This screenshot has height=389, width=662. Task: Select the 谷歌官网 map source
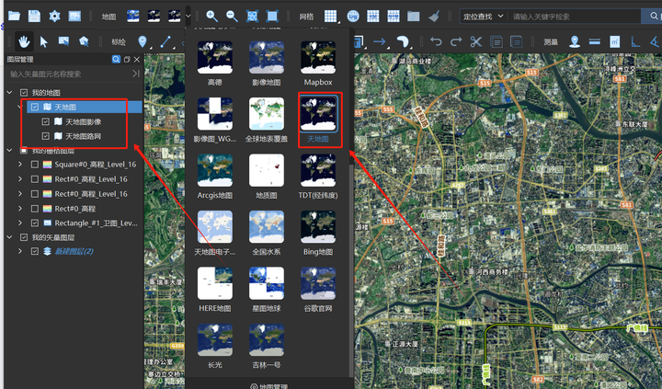click(318, 290)
